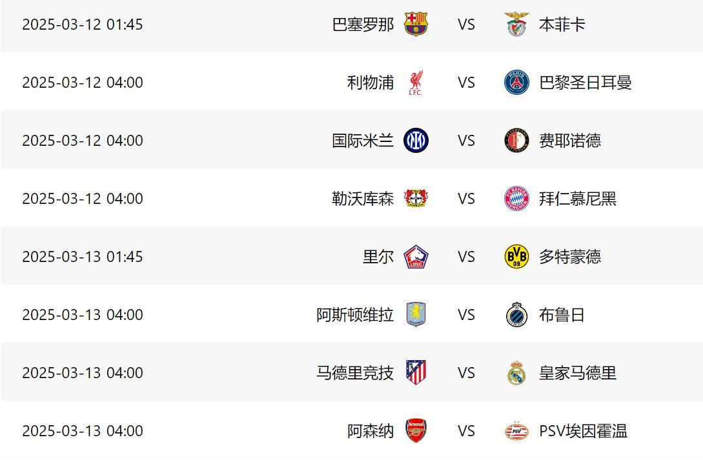
Task: Click the Lille LOSC dog logo
Action: [416, 257]
